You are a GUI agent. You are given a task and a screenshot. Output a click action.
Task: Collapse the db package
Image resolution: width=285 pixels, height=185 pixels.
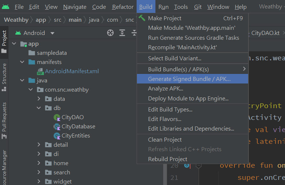coord(39,108)
